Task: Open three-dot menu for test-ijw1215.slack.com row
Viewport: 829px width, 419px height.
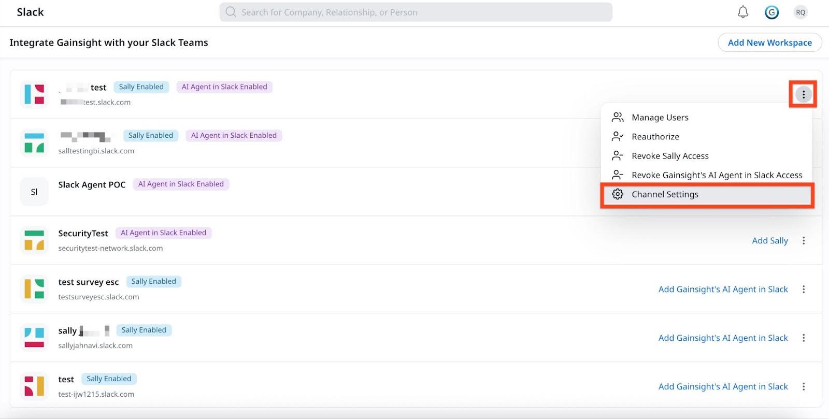Action: pyautogui.click(x=804, y=386)
